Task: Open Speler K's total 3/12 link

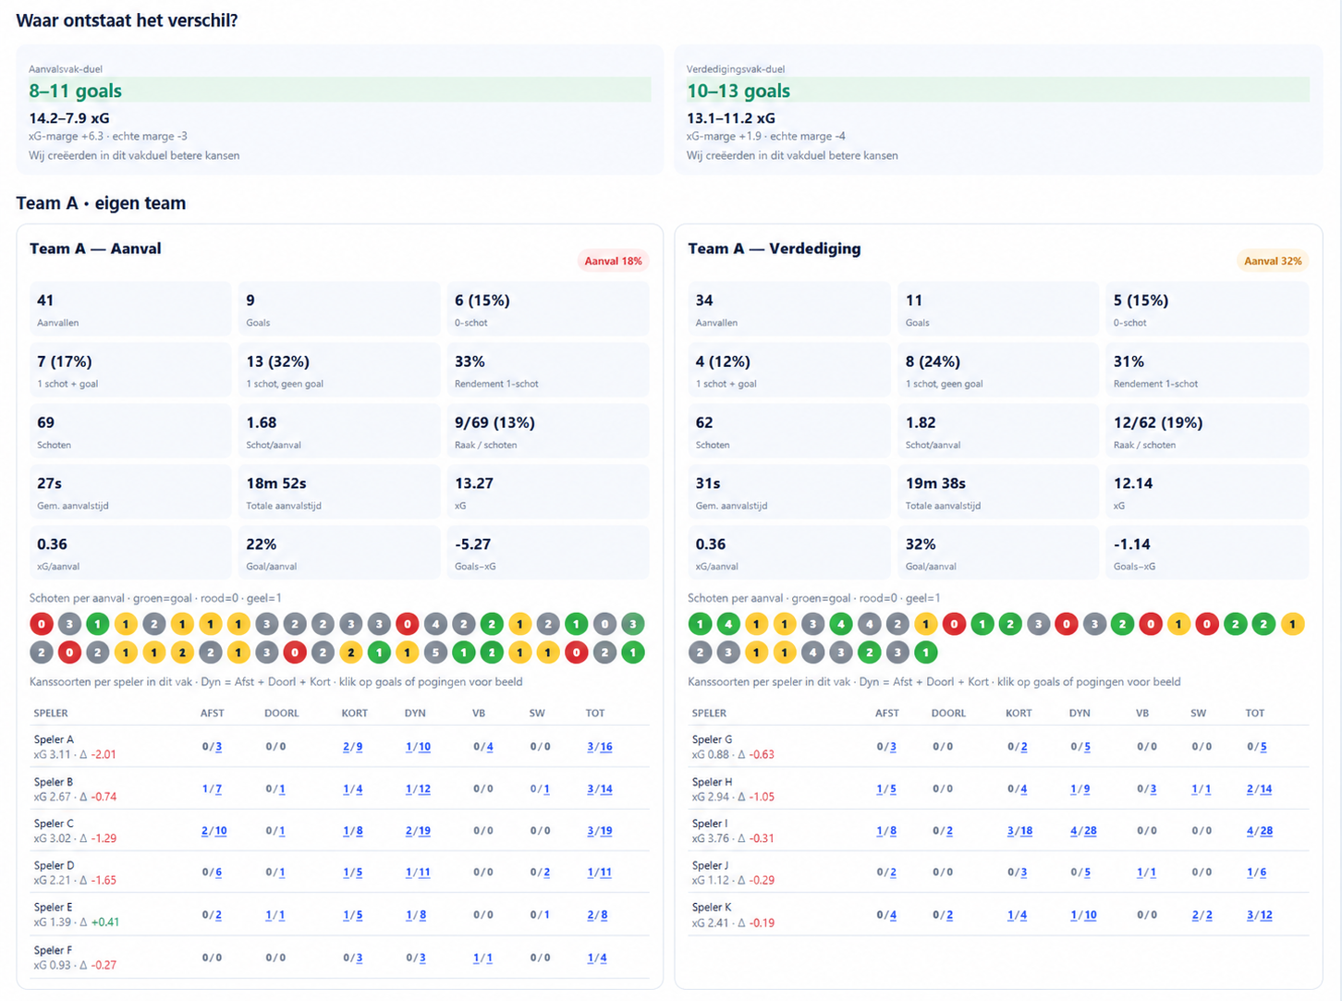Action: [x=1259, y=915]
